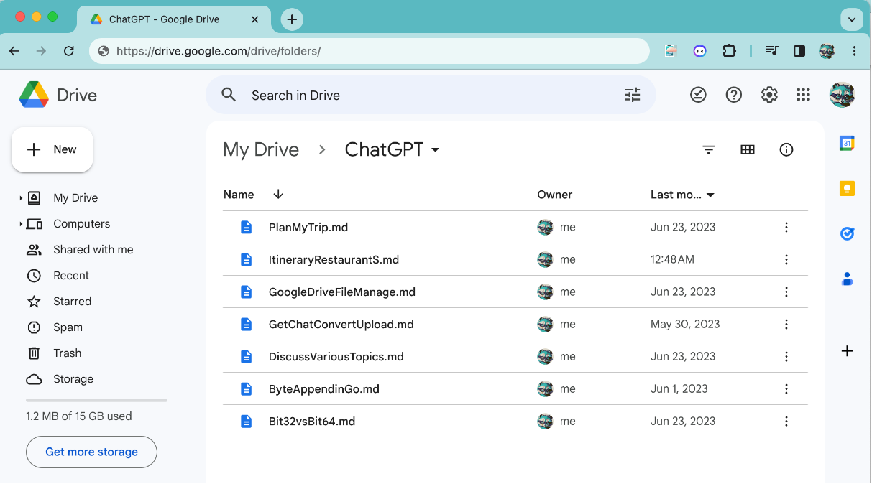Click the browser back arrow

click(14, 51)
